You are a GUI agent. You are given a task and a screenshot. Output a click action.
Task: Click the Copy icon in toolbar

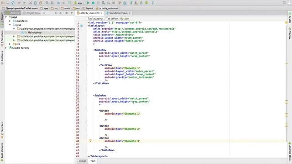36,3
